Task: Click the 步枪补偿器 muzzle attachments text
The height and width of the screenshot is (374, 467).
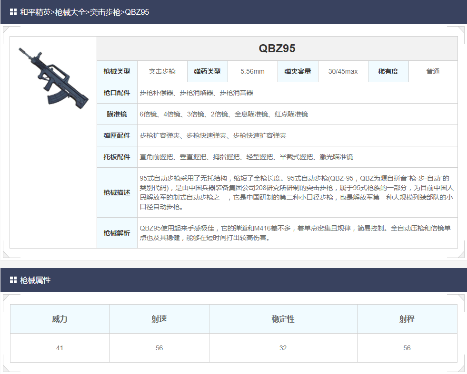Action: (x=196, y=93)
